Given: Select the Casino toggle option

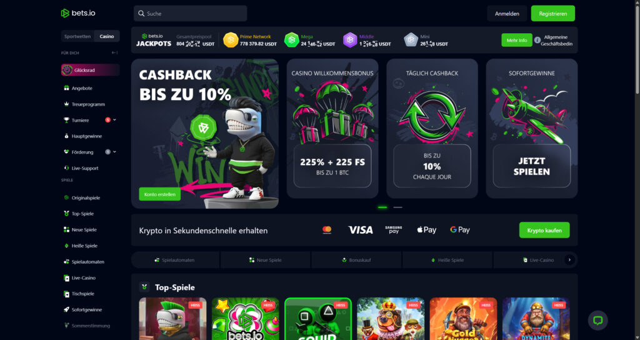Looking at the screenshot, I should (107, 36).
